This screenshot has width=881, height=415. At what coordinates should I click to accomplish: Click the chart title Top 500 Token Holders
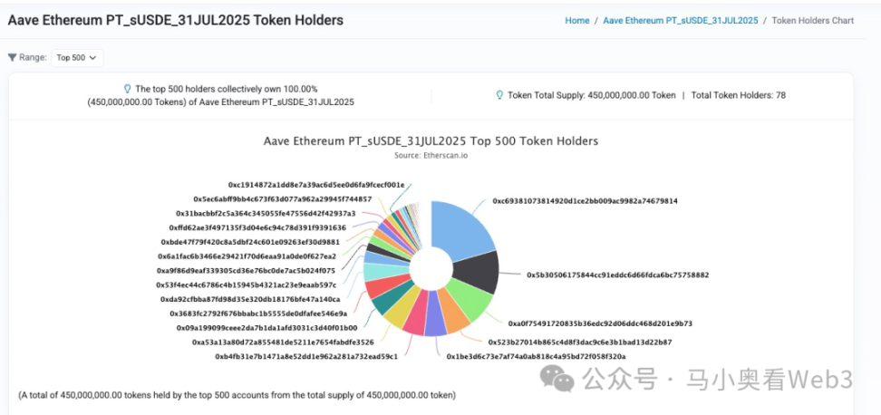coord(431,141)
